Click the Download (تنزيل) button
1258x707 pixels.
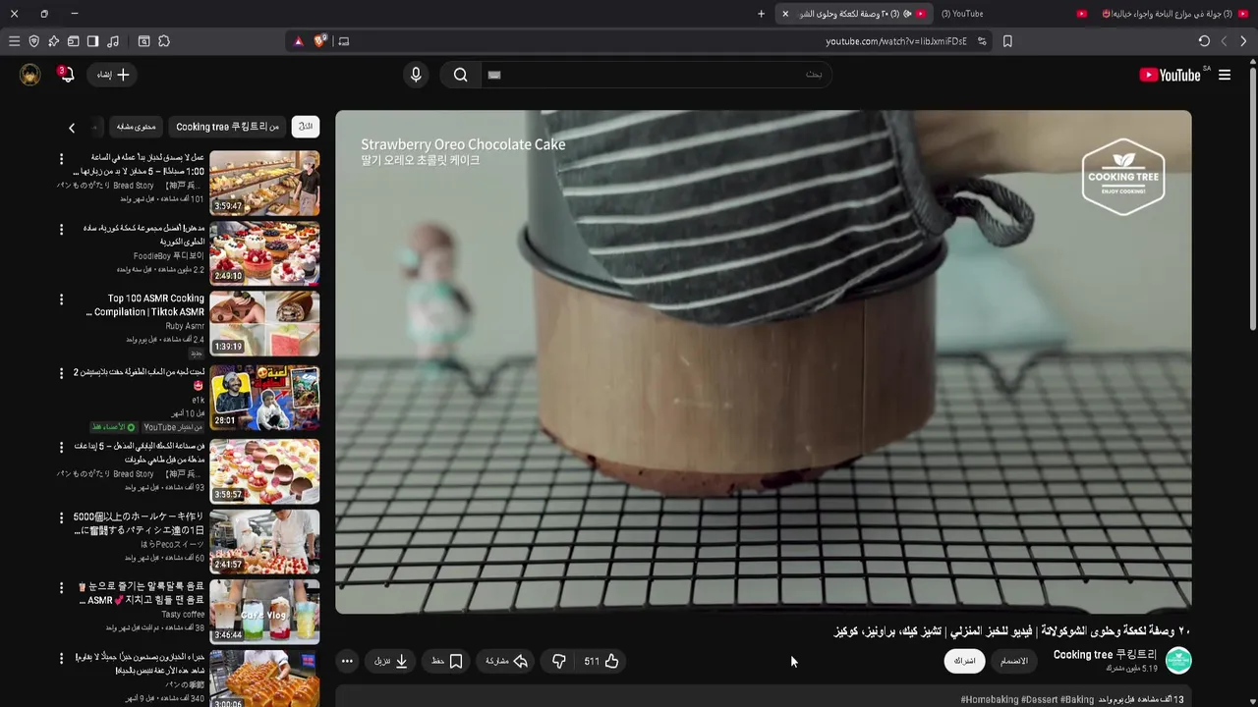pos(390,661)
